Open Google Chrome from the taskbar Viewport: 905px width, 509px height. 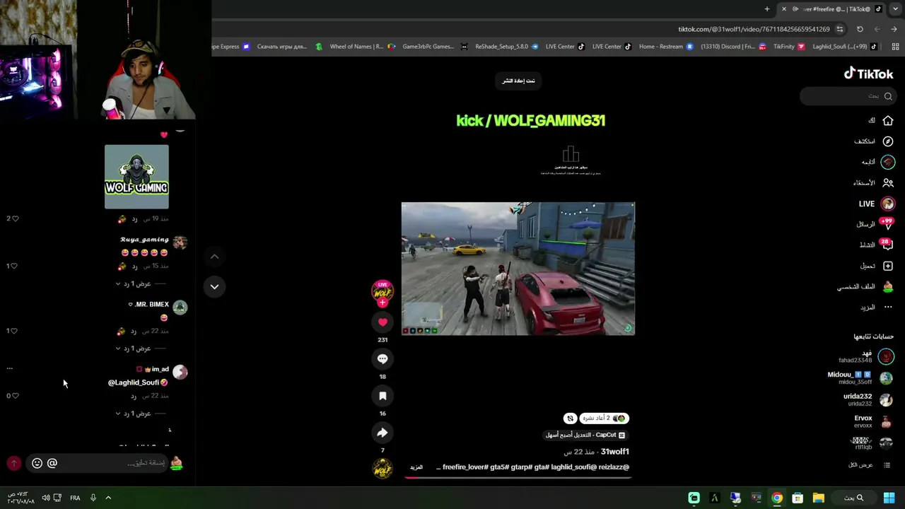coord(777,498)
